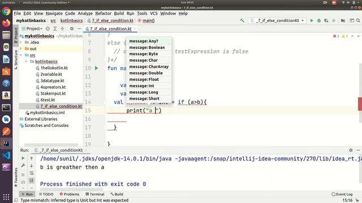Screen dimensions: 362x203
Task: Open the Event Log
Action: pos(342,194)
